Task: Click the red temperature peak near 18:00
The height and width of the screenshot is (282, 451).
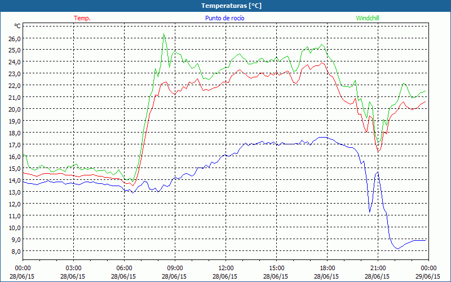Action: (x=322, y=63)
